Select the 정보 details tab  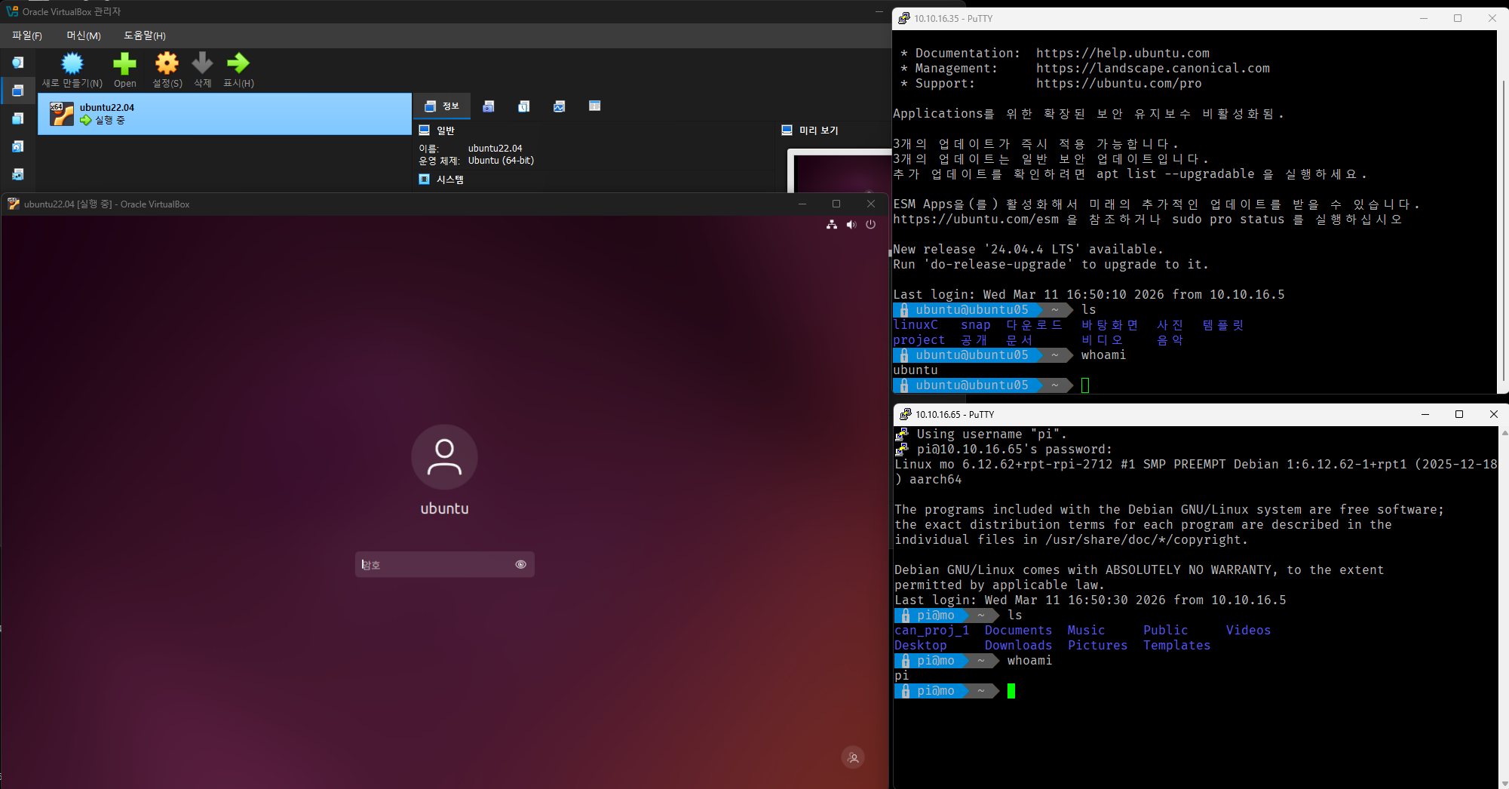tap(442, 106)
